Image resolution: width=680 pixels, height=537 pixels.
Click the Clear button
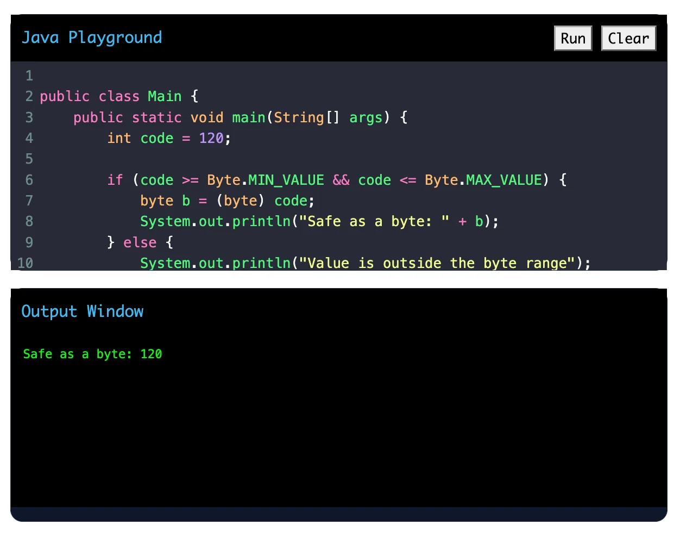[628, 39]
